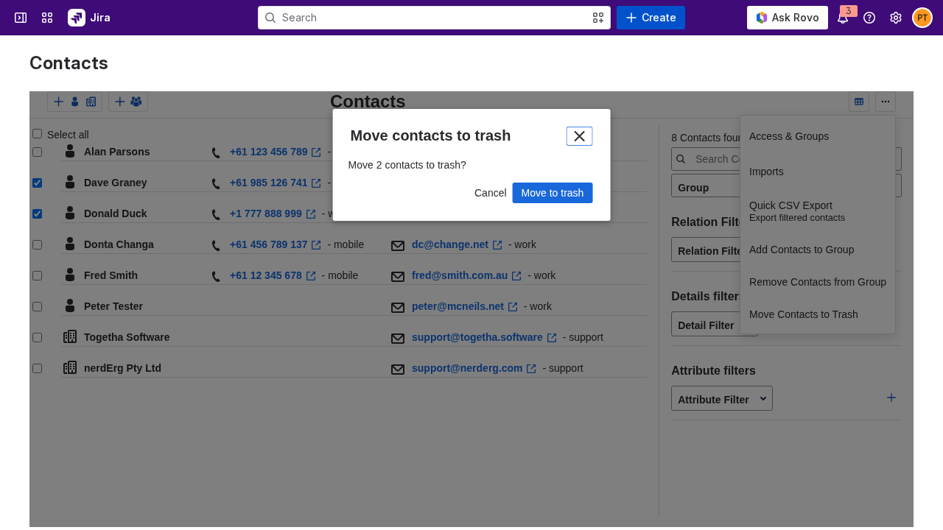This screenshot has height=530, width=943.
Task: Click the add group icon button
Action: pyautogui.click(x=128, y=102)
